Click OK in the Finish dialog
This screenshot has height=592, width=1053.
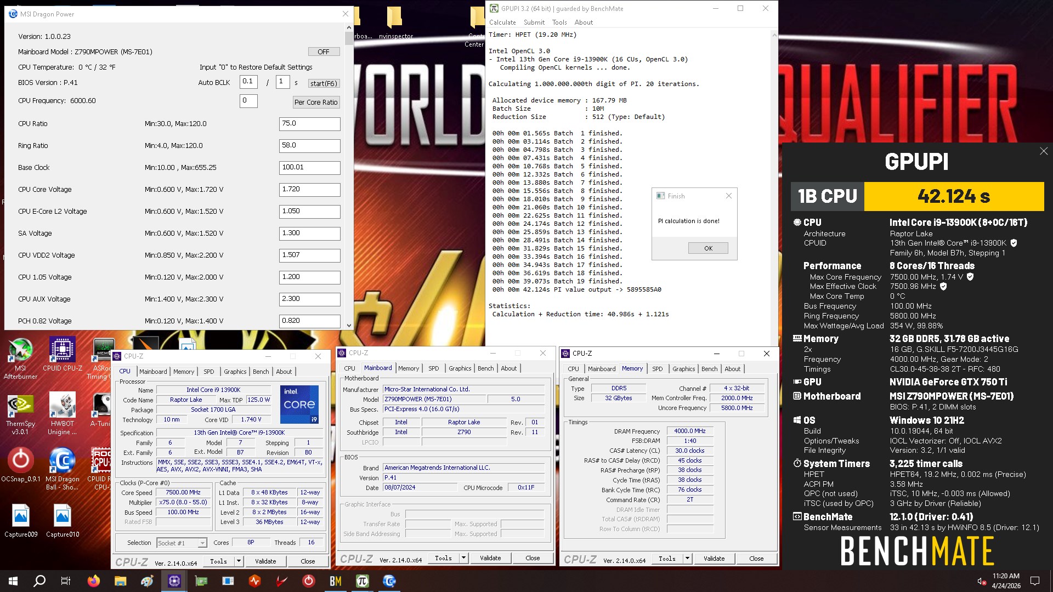[x=708, y=248]
